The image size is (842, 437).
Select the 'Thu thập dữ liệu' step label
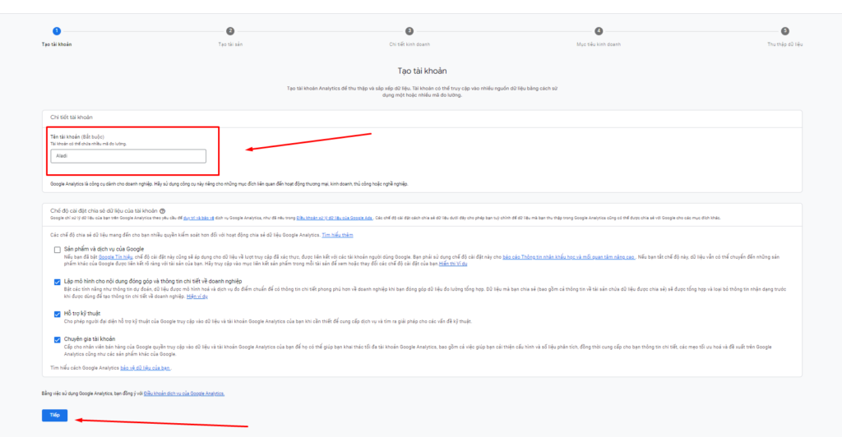click(x=784, y=44)
